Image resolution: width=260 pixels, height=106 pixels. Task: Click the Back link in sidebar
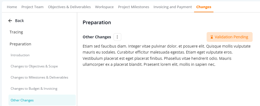click(x=16, y=21)
